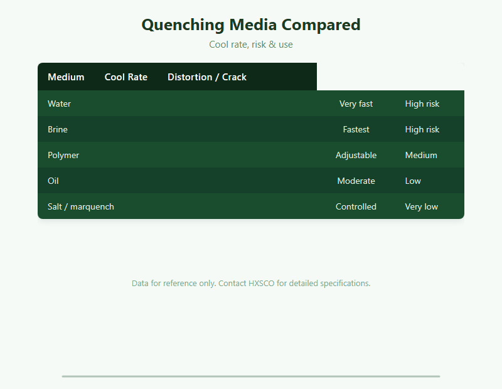Viewport: 502px width, 389px height.
Task: Click the Controlled cell
Action: point(356,206)
